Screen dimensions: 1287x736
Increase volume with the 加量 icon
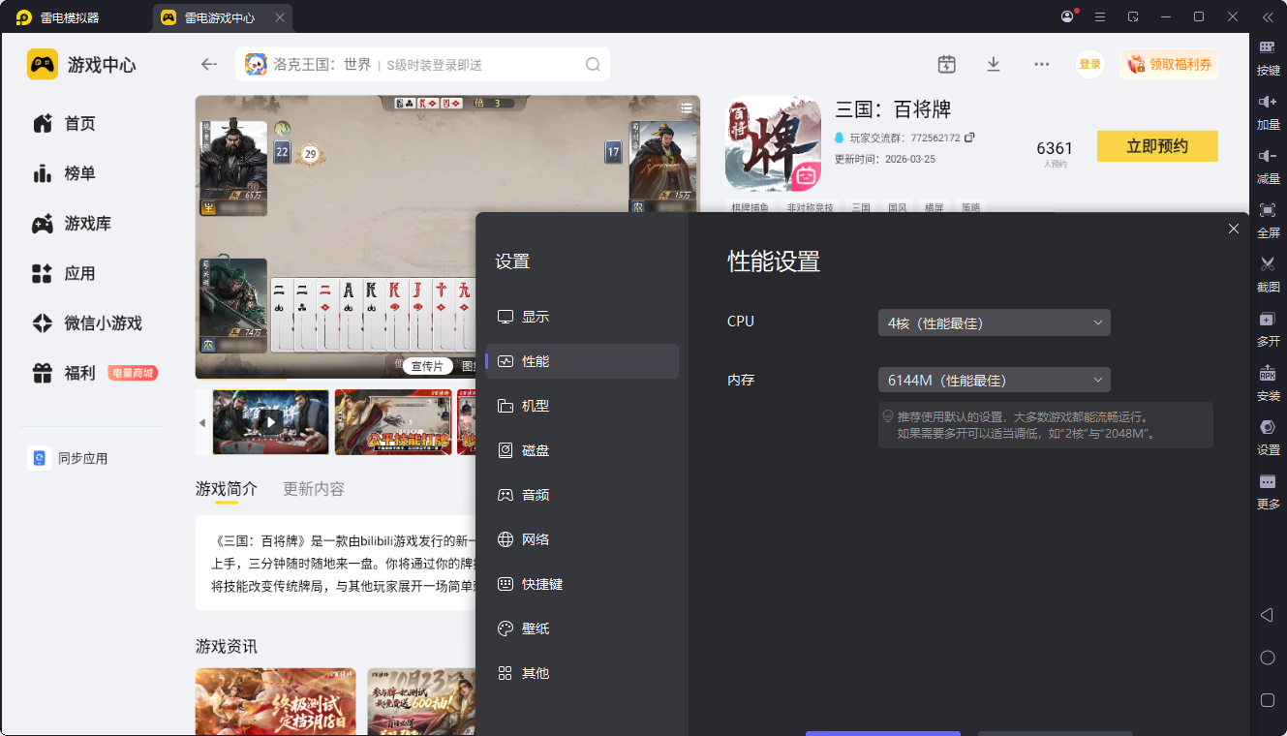(x=1267, y=102)
